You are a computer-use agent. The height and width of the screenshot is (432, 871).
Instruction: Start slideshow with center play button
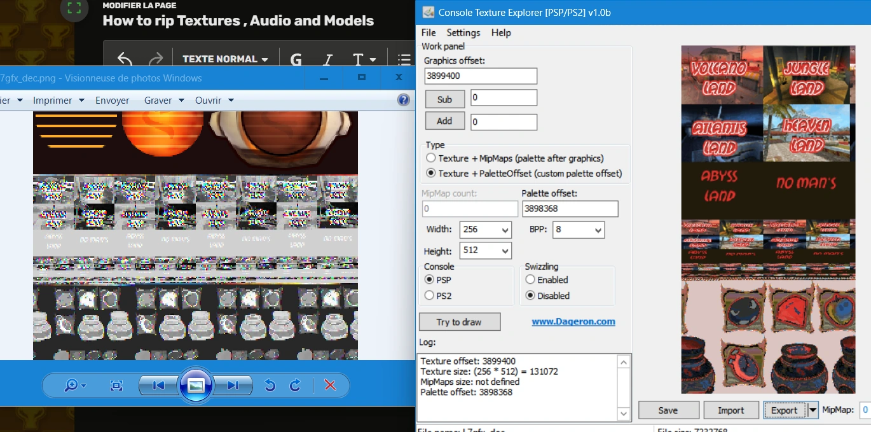tap(196, 385)
